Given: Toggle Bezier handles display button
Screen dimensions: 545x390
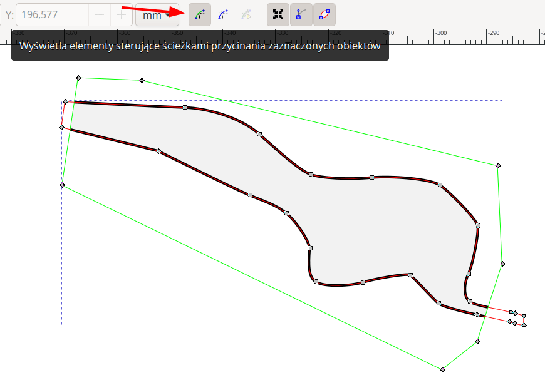Looking at the screenshot, I should tap(301, 14).
